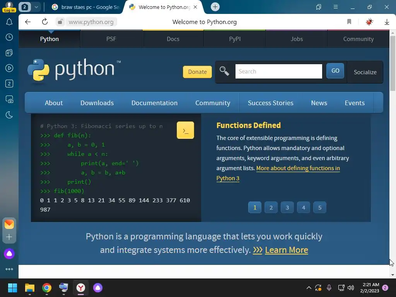Viewport: 396px width, 297px height.
Task: Toggle dark theme moon icon
Action: 9,115
